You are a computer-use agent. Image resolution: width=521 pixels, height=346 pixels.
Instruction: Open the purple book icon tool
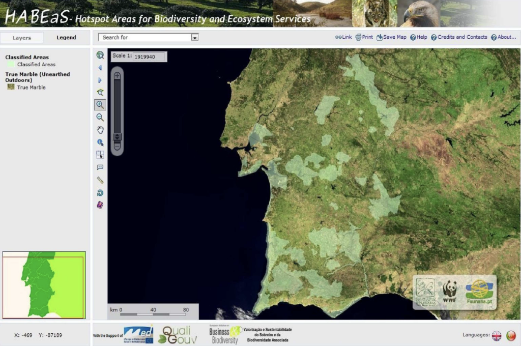click(100, 205)
